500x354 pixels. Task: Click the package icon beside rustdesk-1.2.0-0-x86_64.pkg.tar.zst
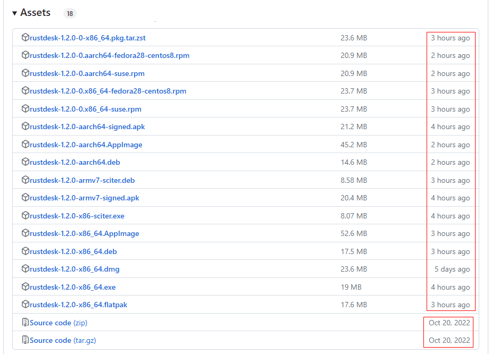point(26,38)
